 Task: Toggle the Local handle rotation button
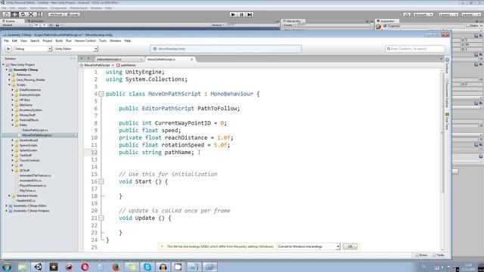(73, 14)
